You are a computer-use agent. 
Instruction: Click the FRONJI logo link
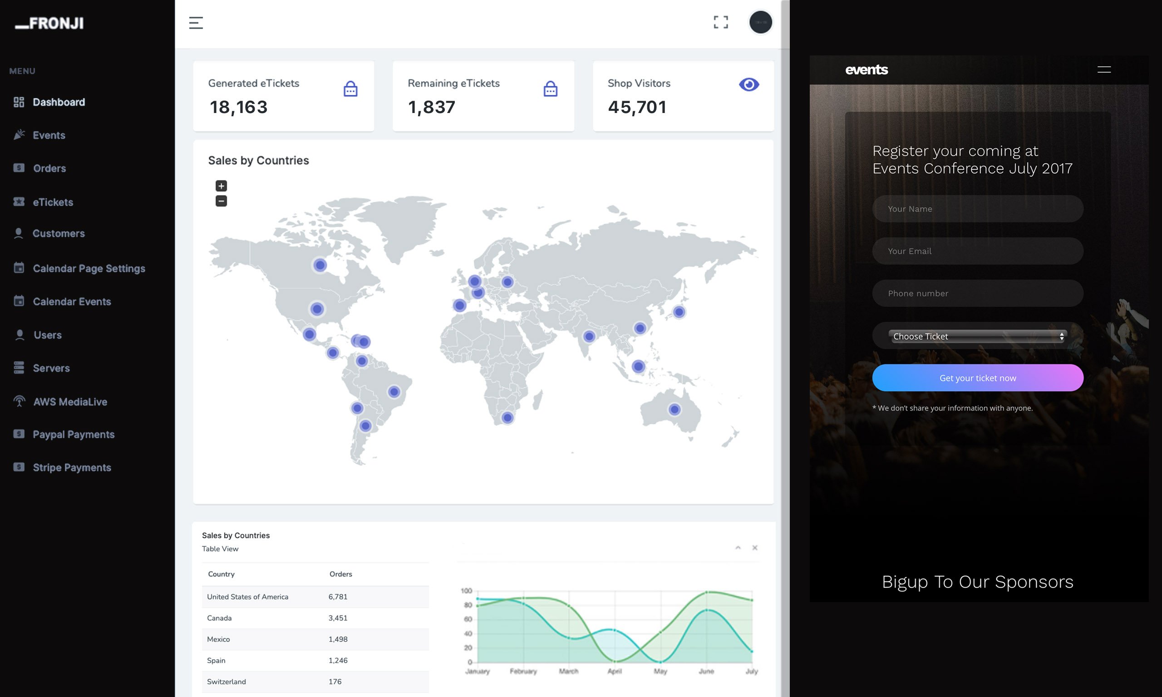(49, 24)
